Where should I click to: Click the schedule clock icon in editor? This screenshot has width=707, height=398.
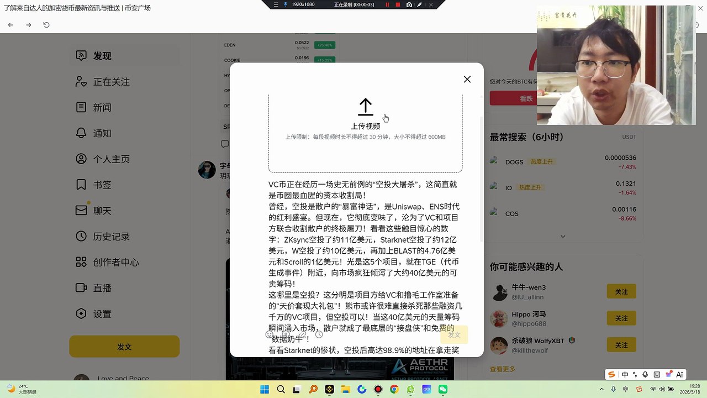pos(319,334)
